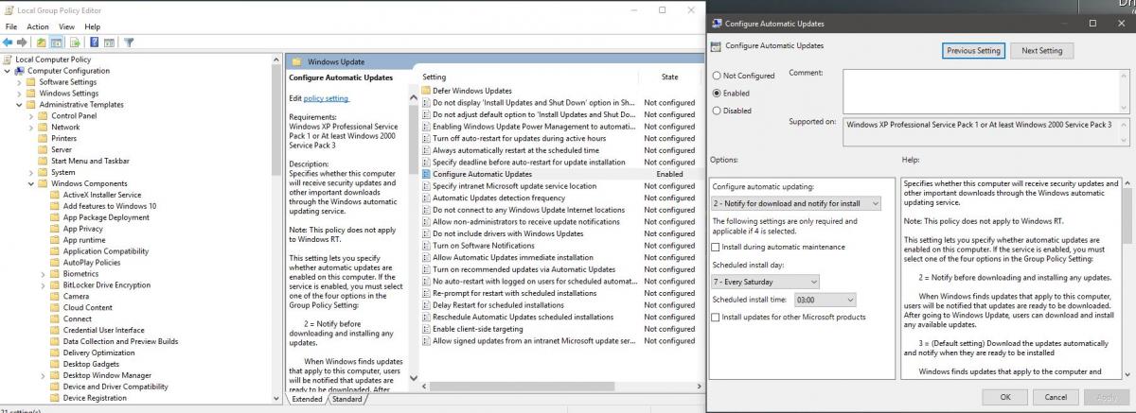The width and height of the screenshot is (1136, 413).
Task: Click the icon beside Automatic Updates detection frequency
Action: coord(425,198)
